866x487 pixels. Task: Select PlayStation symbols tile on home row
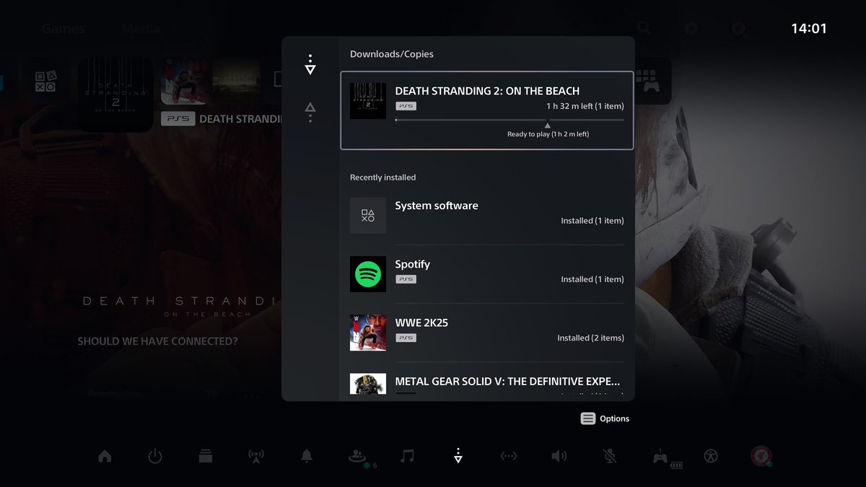45,82
